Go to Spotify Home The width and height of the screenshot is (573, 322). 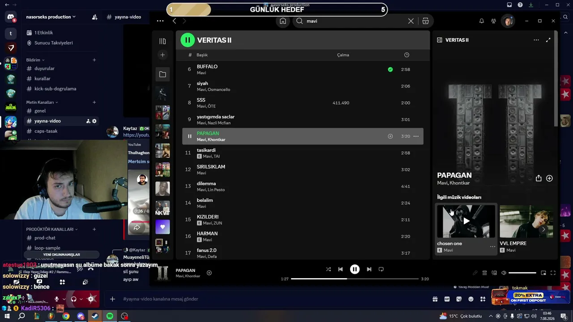[283, 21]
